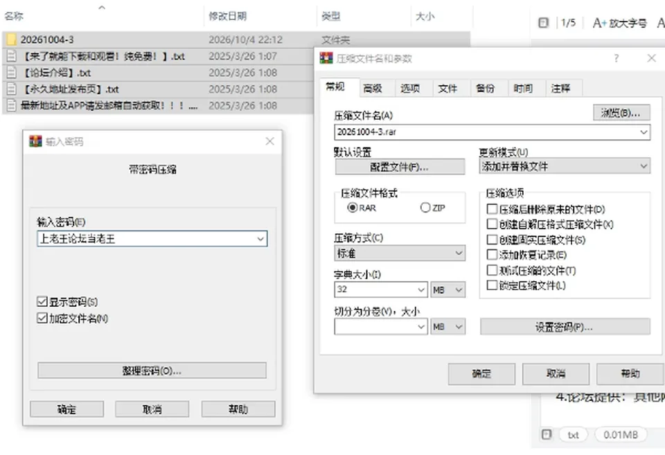This screenshot has width=665, height=455.
Task: Select the RAR archive format radio button
Action: tap(352, 208)
